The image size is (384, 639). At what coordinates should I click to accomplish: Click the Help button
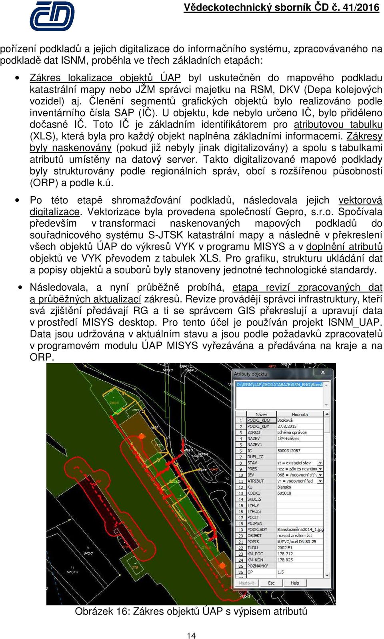pyautogui.click(x=295, y=583)
